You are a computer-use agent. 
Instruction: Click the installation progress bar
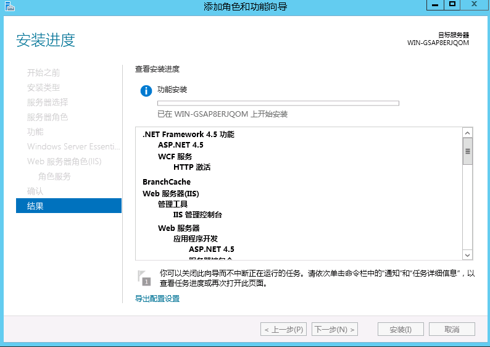coord(278,103)
